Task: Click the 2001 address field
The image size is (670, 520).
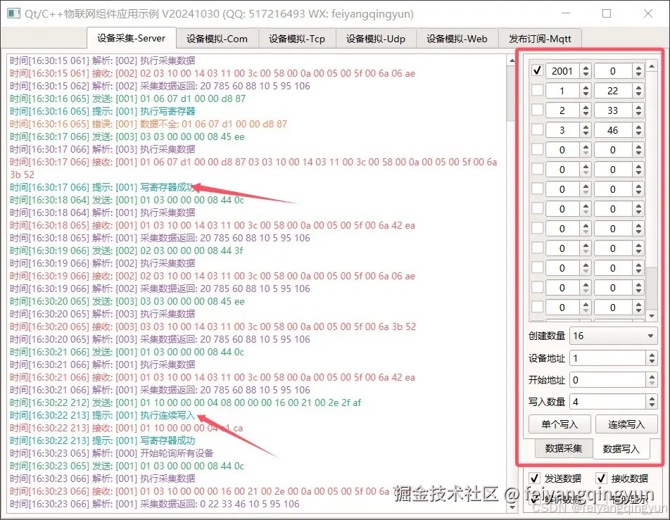Action: click(563, 71)
